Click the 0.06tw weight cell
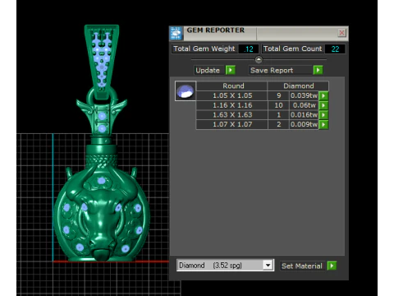394x296 pixels. 304,105
